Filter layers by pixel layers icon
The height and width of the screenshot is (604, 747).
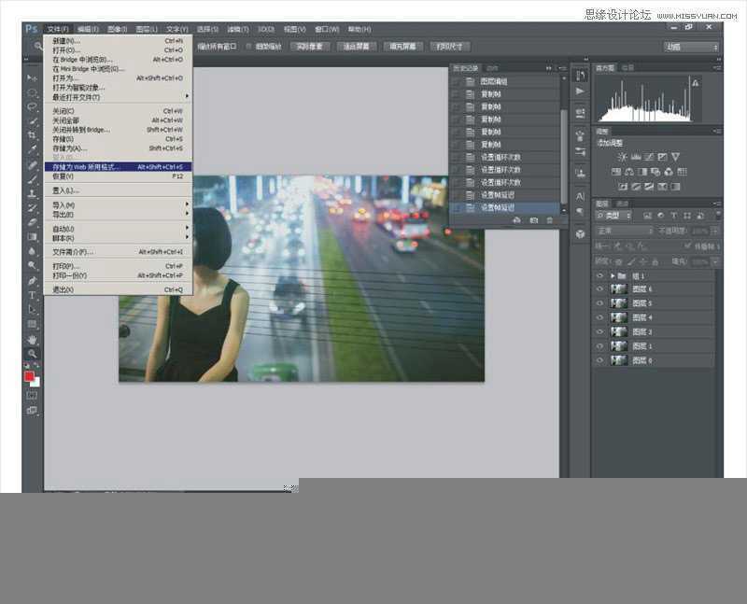(x=647, y=216)
